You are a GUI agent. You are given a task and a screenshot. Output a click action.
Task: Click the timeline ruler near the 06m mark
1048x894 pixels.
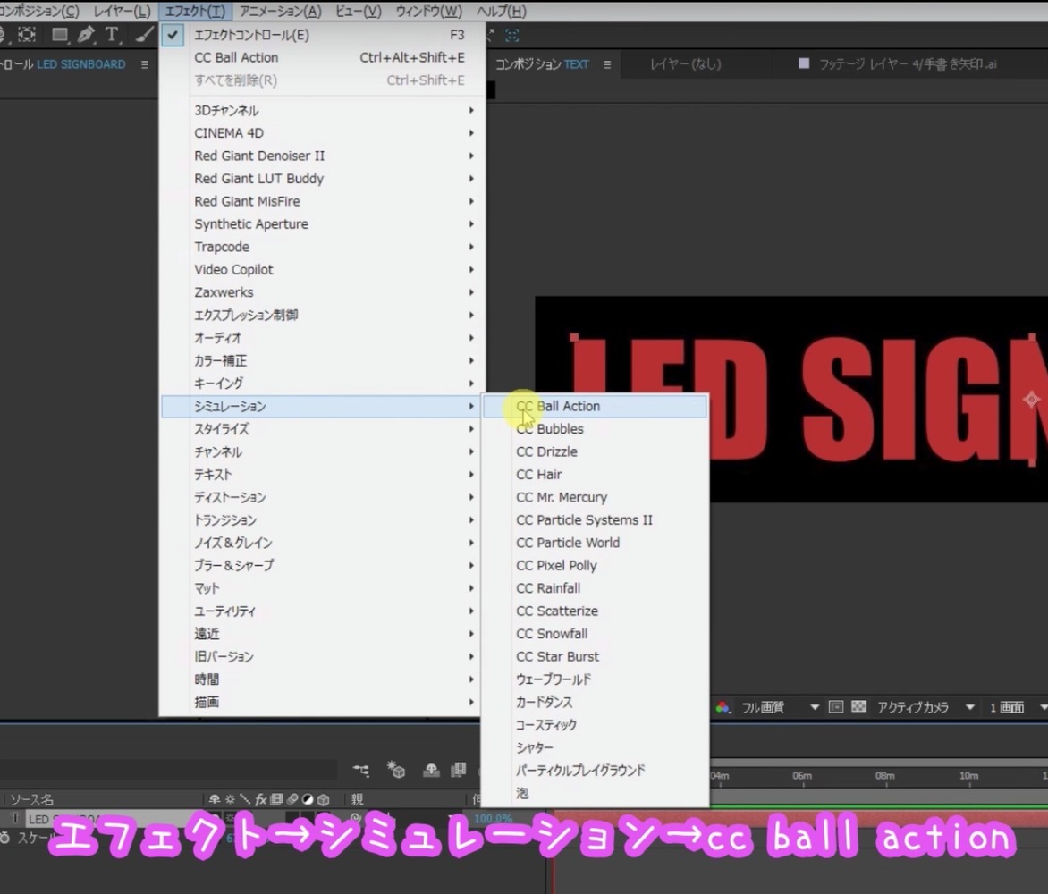point(803,777)
